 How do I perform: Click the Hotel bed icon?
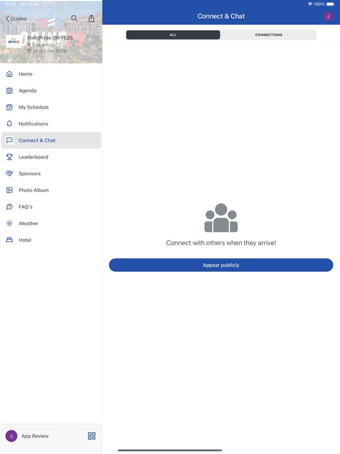pyautogui.click(x=9, y=240)
